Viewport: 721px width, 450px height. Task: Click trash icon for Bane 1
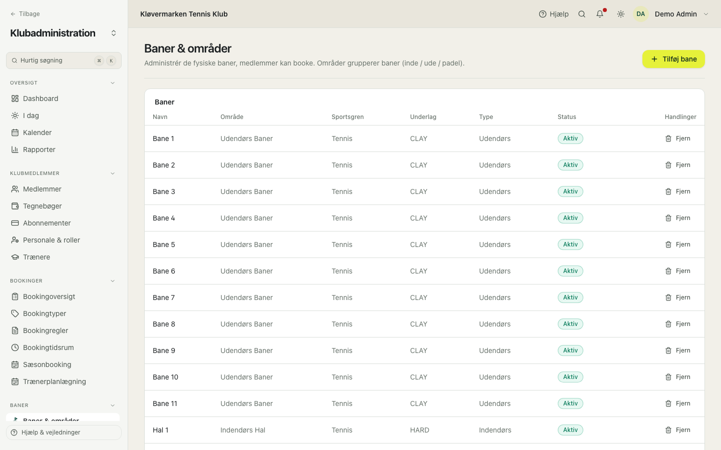668,138
